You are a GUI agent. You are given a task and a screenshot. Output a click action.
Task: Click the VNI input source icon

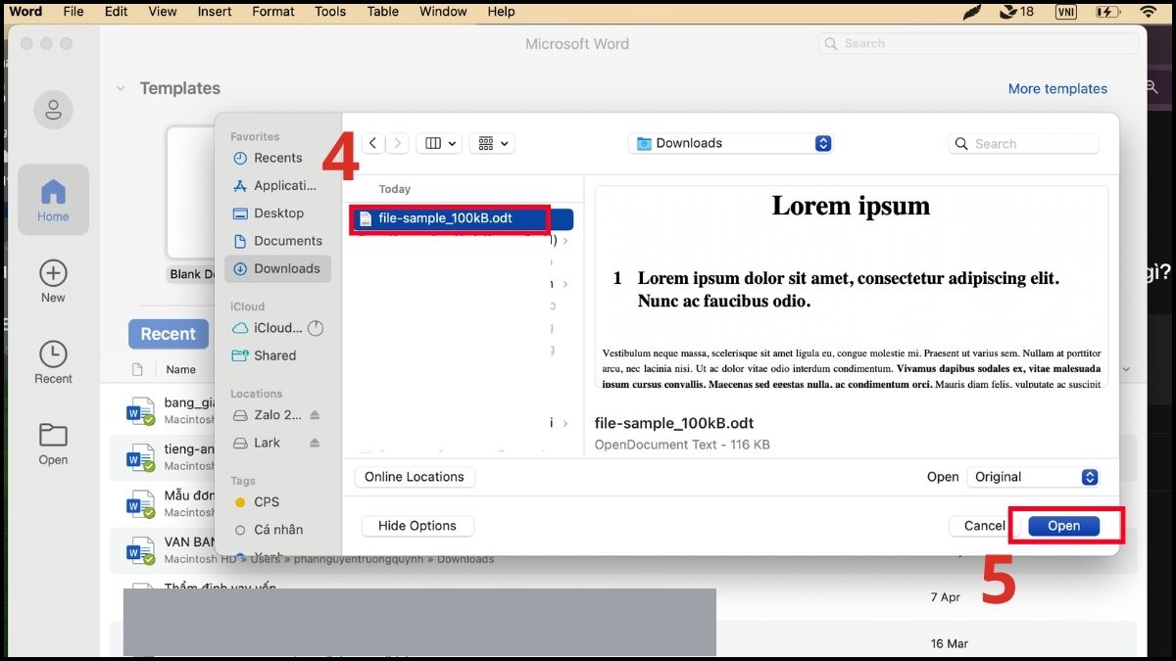tap(1066, 12)
